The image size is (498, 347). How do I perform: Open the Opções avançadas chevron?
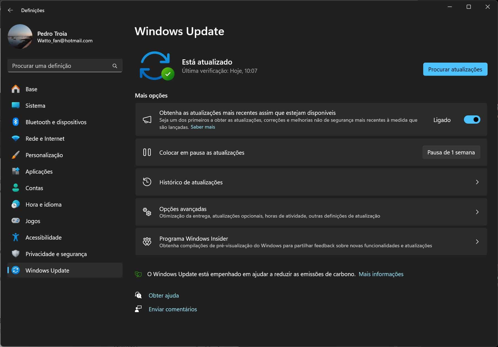[477, 212]
